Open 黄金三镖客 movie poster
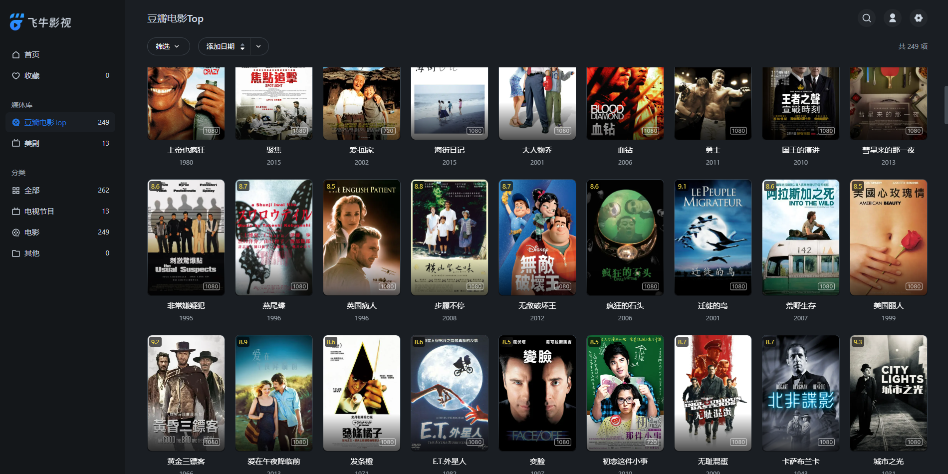Viewport: 948px width, 474px height. click(x=186, y=393)
